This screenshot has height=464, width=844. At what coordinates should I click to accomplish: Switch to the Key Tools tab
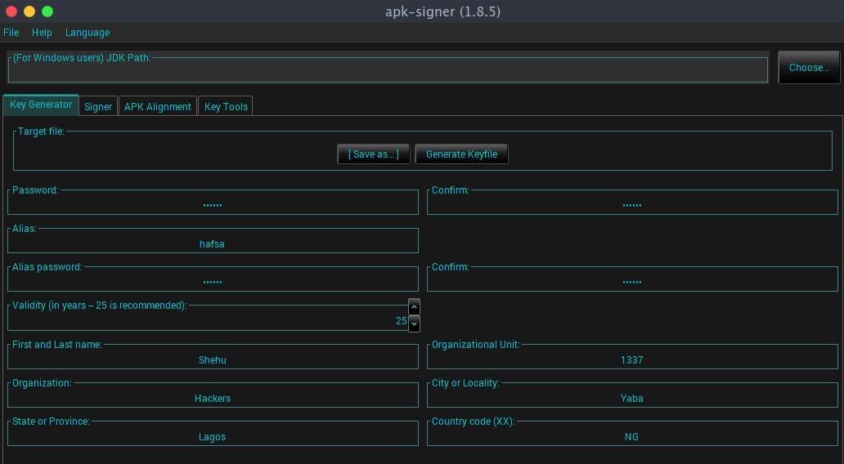coord(226,106)
